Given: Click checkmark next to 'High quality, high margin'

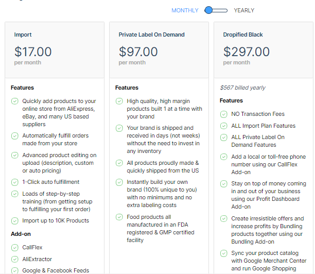Looking at the screenshot, I should tap(119, 101).
